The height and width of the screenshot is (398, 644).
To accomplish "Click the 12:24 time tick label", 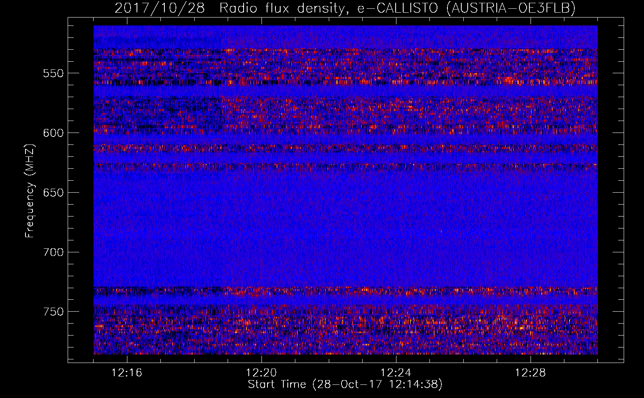I will [x=396, y=373].
